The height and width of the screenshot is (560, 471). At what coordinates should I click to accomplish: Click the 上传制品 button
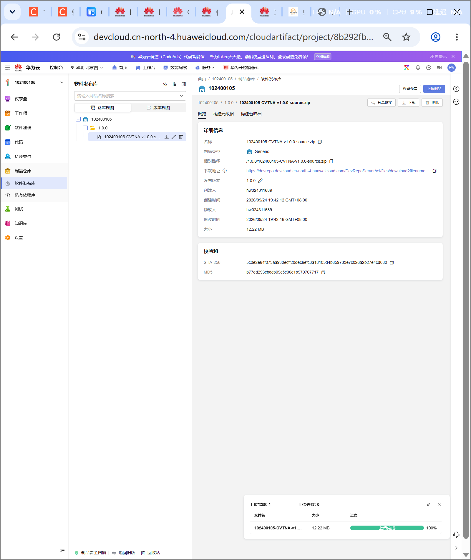pos(434,89)
